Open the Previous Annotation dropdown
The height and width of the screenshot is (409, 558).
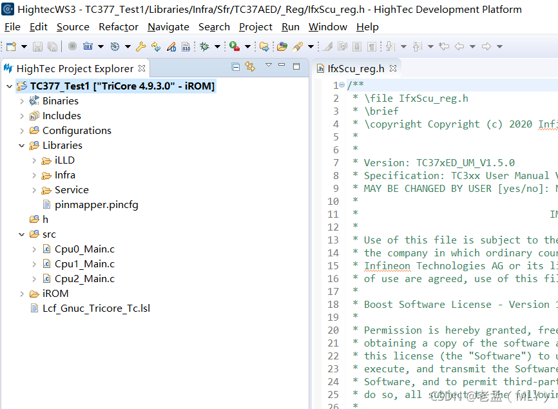[430, 46]
